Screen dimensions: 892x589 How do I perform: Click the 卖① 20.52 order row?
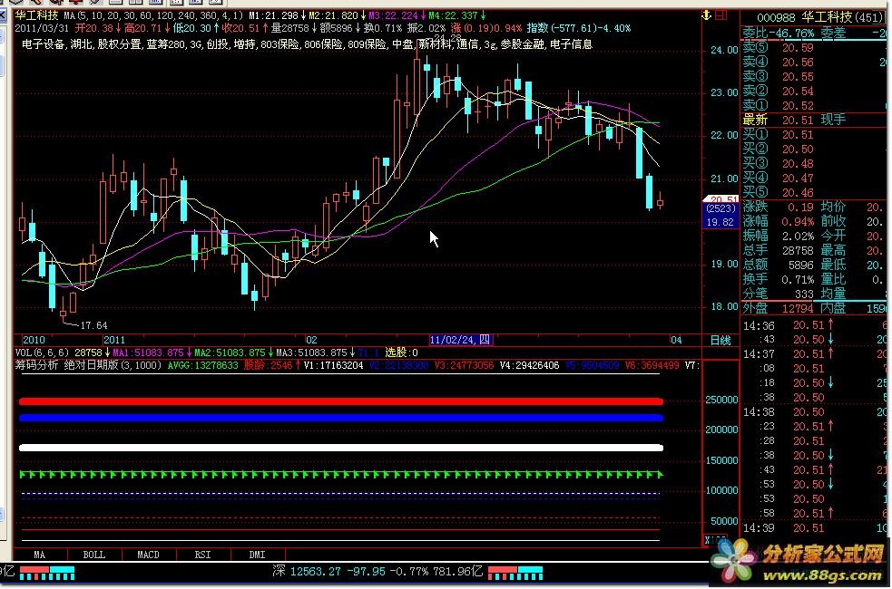[815, 106]
